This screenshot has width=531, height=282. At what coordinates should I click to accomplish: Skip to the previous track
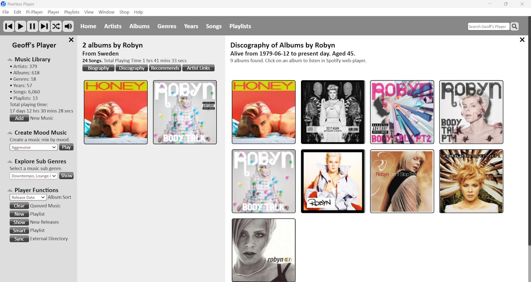(x=9, y=26)
